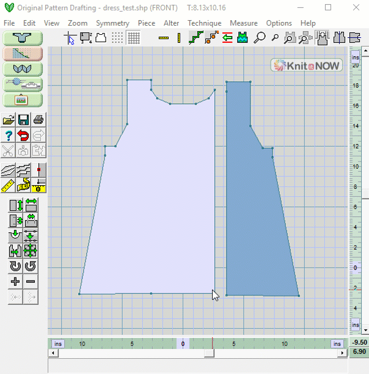Click the set ruler origin zero icon
369x374 pixels.
tap(38, 185)
